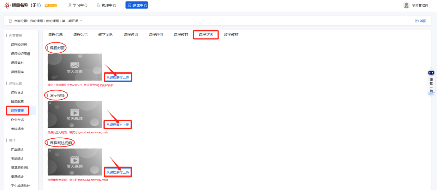The width and height of the screenshot is (437, 190).
Task: Open 管理中心 in the top navigation
Action: [106, 5]
